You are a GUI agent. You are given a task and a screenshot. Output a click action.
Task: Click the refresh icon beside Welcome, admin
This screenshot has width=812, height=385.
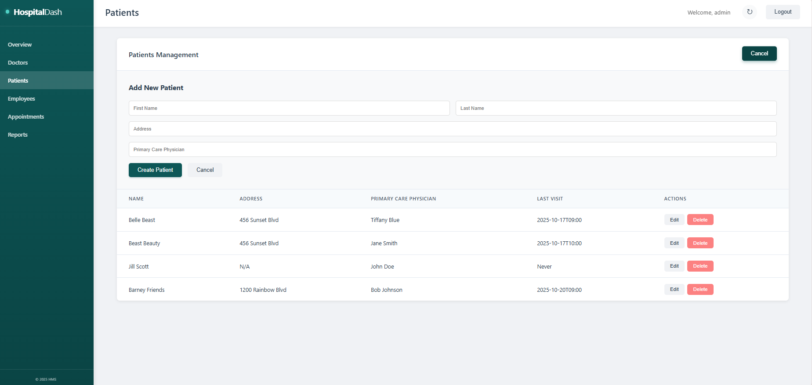click(750, 12)
